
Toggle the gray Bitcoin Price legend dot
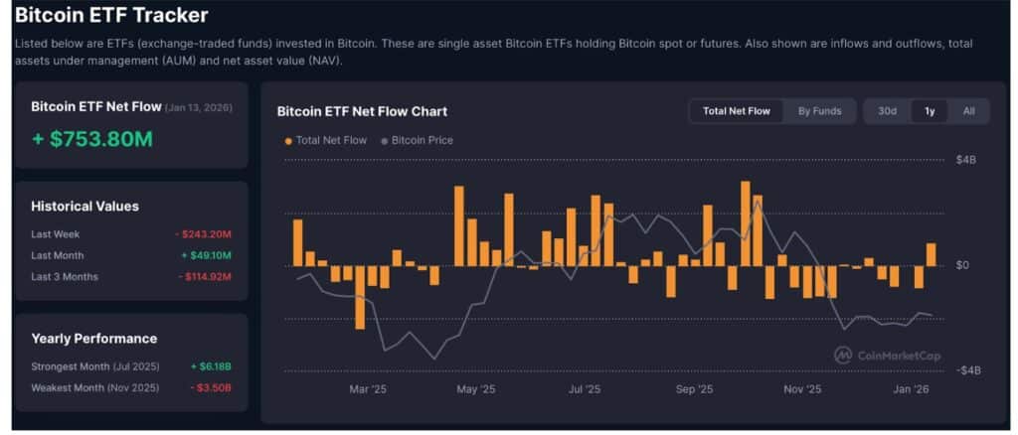point(385,141)
